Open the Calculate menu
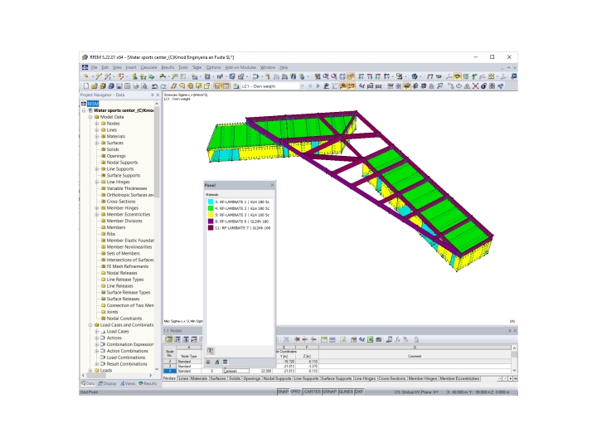 click(x=148, y=67)
